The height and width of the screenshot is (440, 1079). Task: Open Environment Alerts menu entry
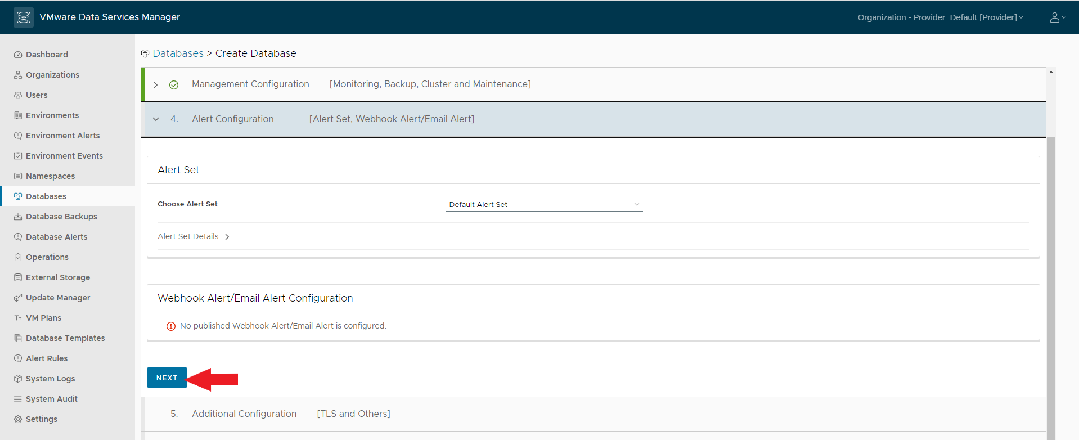[62, 136]
